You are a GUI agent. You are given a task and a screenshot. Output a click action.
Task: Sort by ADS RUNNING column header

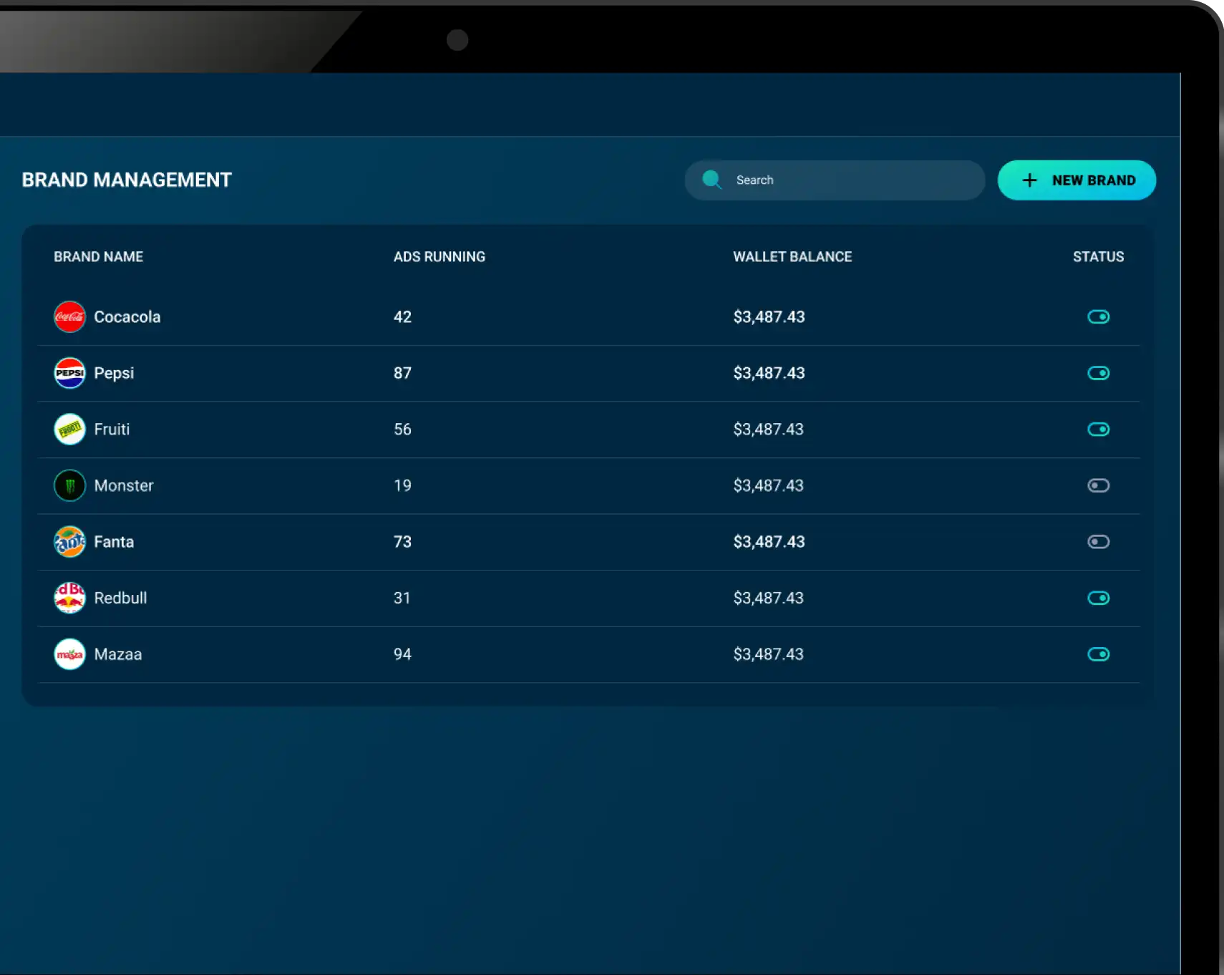click(x=439, y=256)
